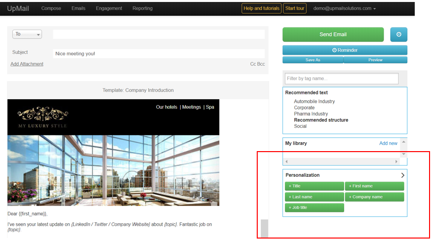
Task: Insert the First name personalization tag
Action: click(374, 186)
